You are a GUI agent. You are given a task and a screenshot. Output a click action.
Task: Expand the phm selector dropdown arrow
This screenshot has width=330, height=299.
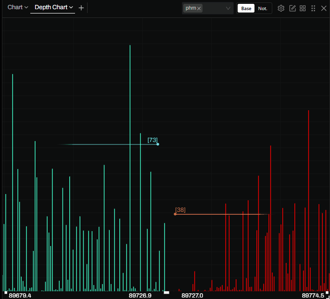coord(228,9)
